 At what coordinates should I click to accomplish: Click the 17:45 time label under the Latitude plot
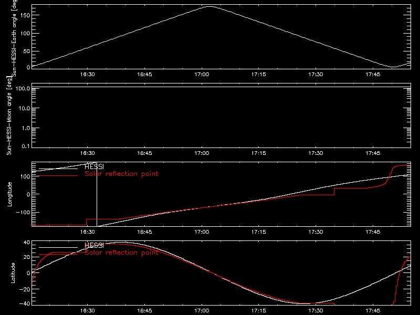[x=373, y=311]
